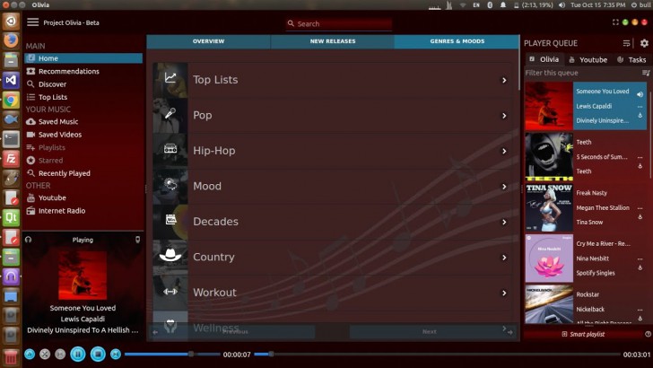Open the Olivia queue tab
Image resolution: width=653 pixels, height=368 pixels.
tap(544, 59)
